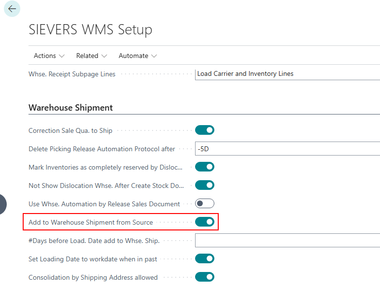Screen dimensions: 380x300
Task: Disable Set Loading Date to workdate toggle
Action: click(x=204, y=259)
